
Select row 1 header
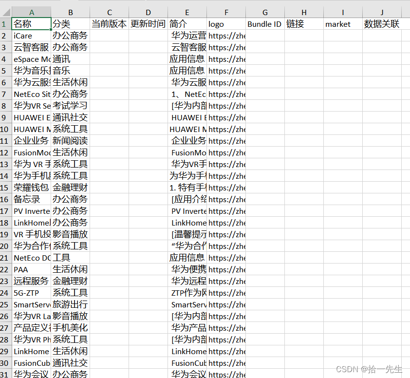(6, 24)
